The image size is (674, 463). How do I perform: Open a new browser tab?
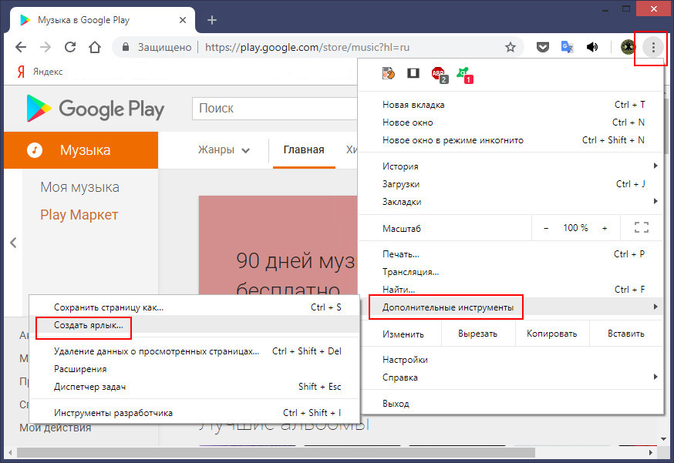[212, 20]
